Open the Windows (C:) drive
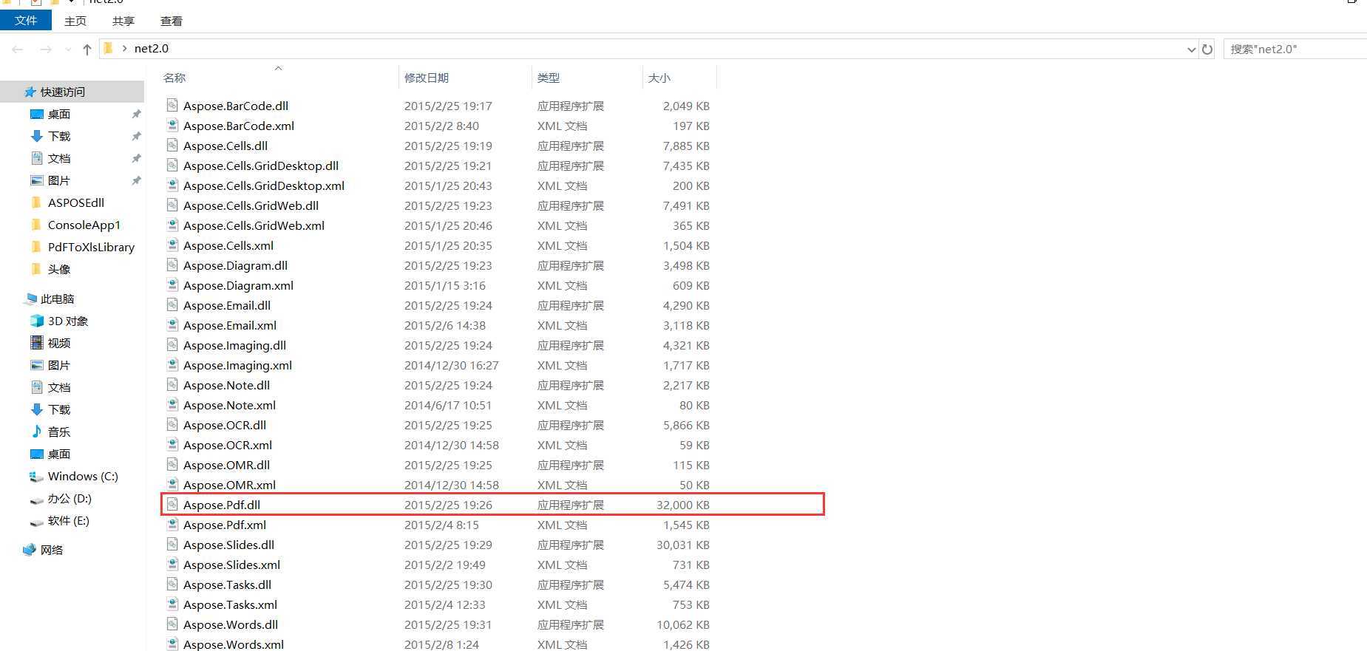Image resolution: width=1367 pixels, height=651 pixels. click(83, 476)
